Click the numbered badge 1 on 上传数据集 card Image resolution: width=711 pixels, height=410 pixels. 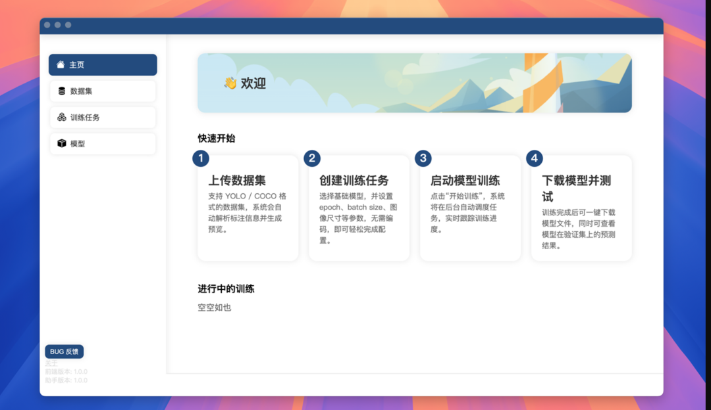pyautogui.click(x=200, y=158)
